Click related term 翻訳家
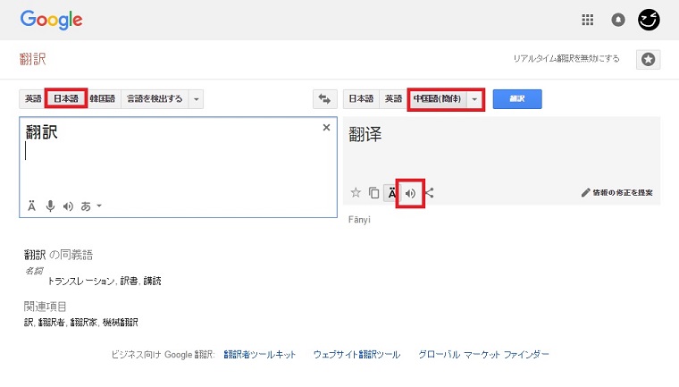The image size is (679, 387). pyautogui.click(x=83, y=323)
